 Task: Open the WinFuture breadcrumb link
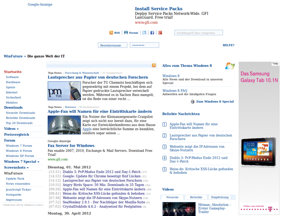point(13,56)
